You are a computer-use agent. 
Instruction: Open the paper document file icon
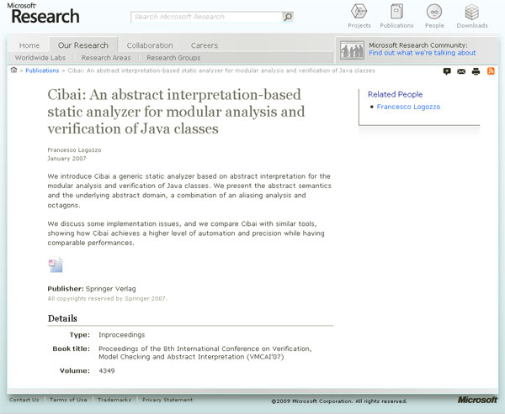point(56,265)
